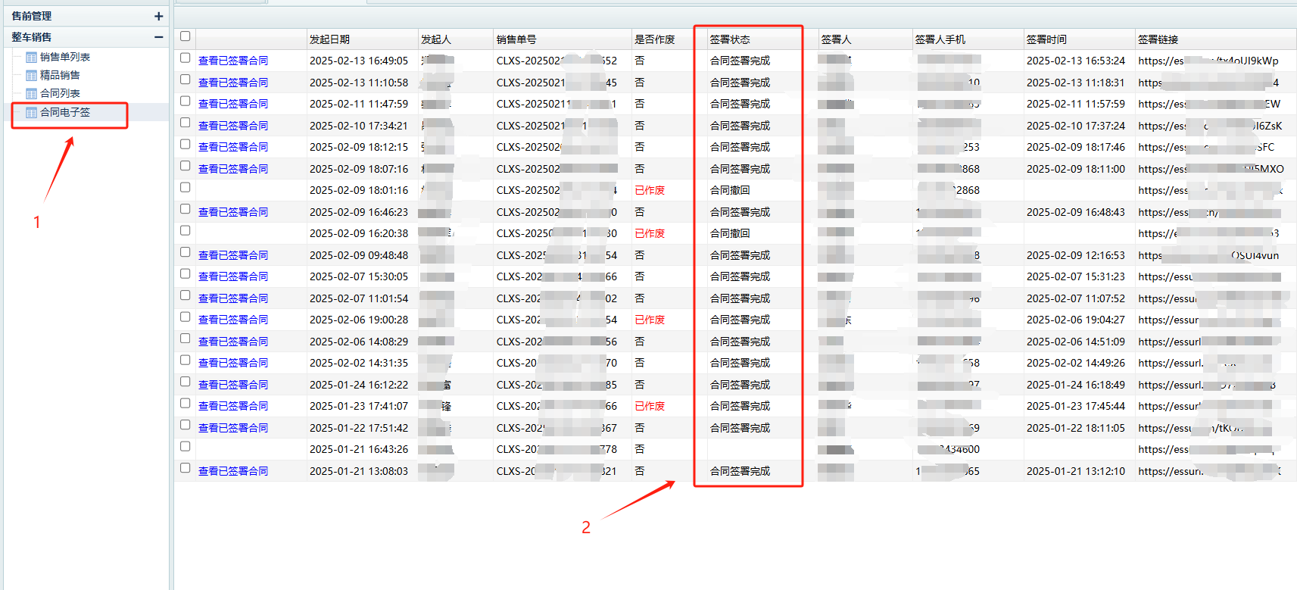
Task: Click the table icon beside 销售单列表
Action: [31, 58]
